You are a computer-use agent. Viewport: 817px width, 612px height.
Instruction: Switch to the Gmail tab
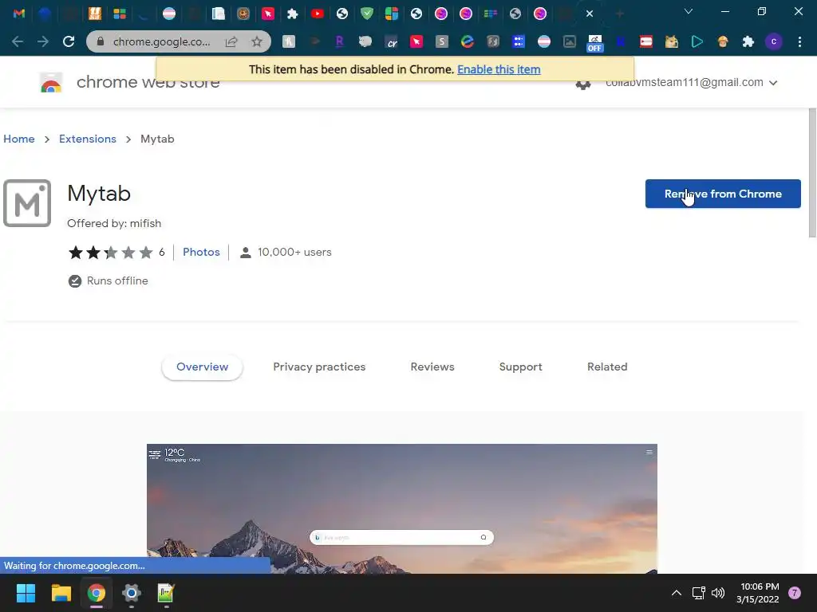point(19,14)
